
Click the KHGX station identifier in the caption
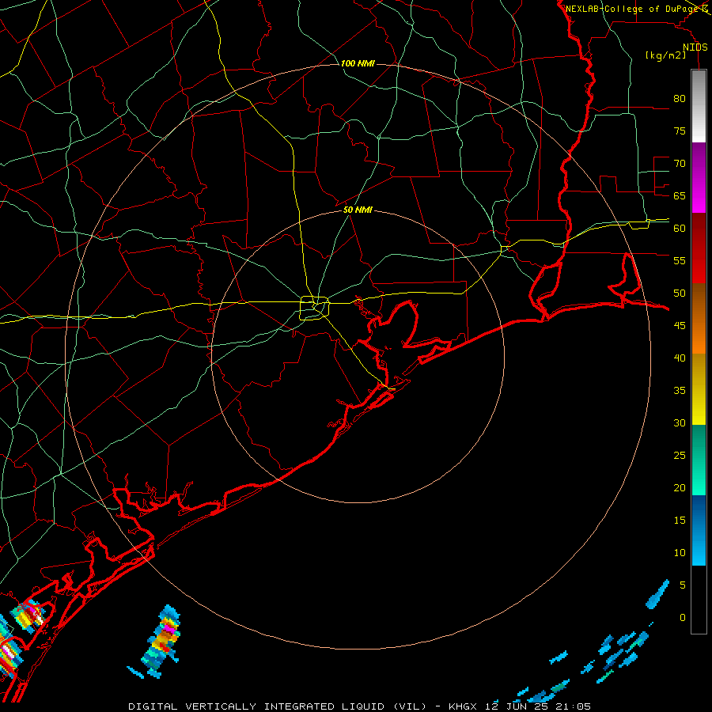pos(462,706)
